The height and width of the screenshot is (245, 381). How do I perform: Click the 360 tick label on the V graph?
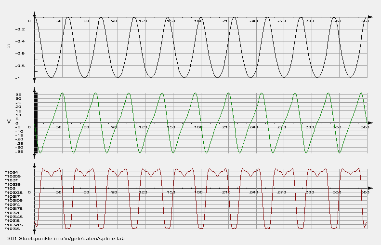coord(364,127)
